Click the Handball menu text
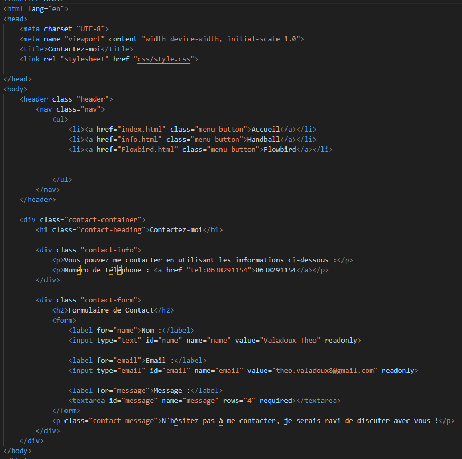The width and height of the screenshot is (462, 459). click(x=263, y=140)
